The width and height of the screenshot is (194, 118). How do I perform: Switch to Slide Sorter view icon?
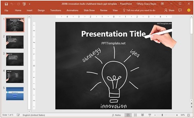tap(135, 115)
